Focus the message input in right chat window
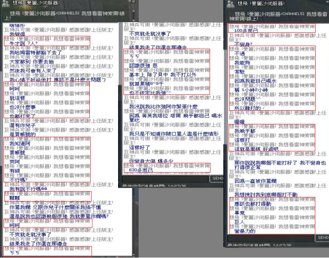 (271, 238)
